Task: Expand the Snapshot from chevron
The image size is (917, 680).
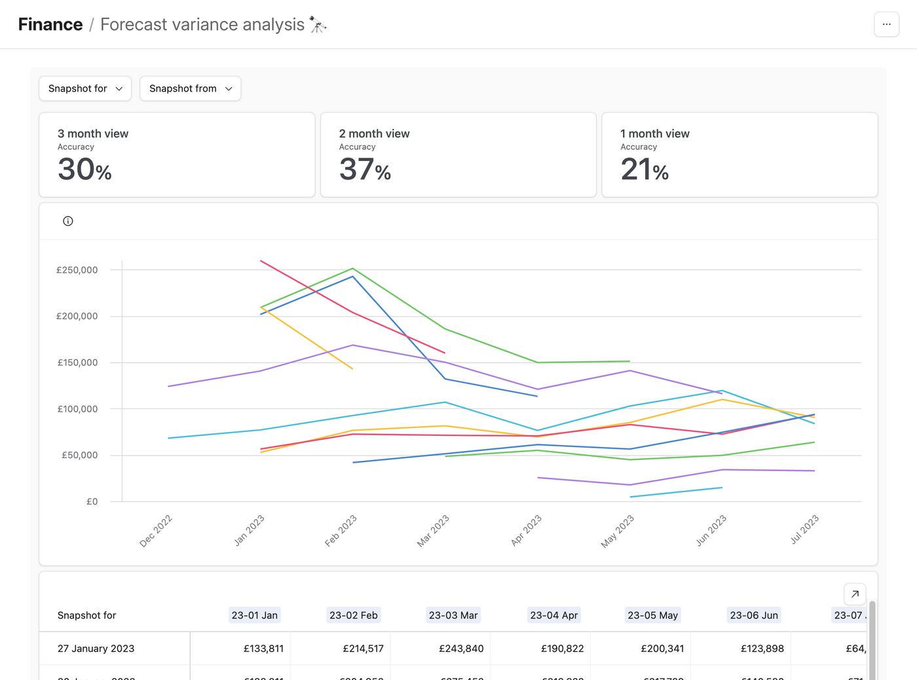Action: pos(228,88)
